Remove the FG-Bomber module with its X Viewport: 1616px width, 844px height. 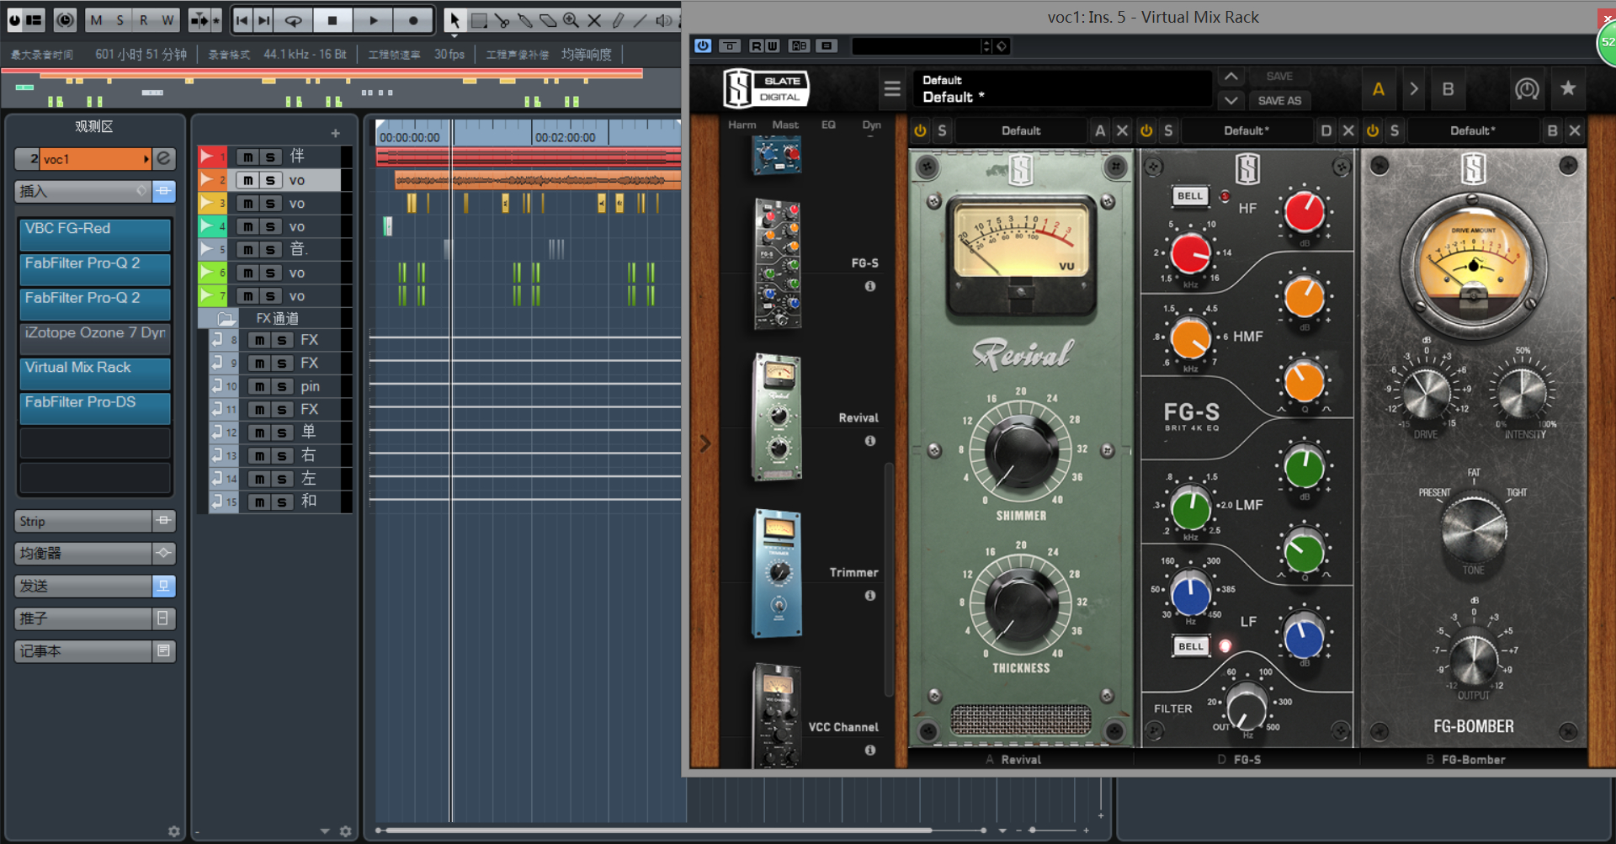point(1575,130)
